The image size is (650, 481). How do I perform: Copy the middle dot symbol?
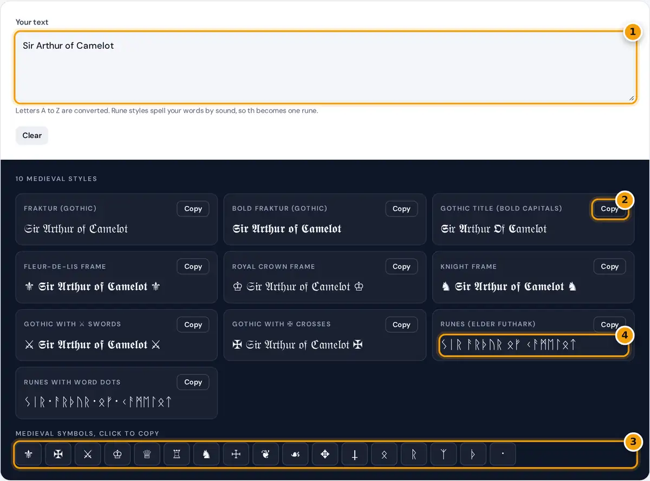click(503, 454)
